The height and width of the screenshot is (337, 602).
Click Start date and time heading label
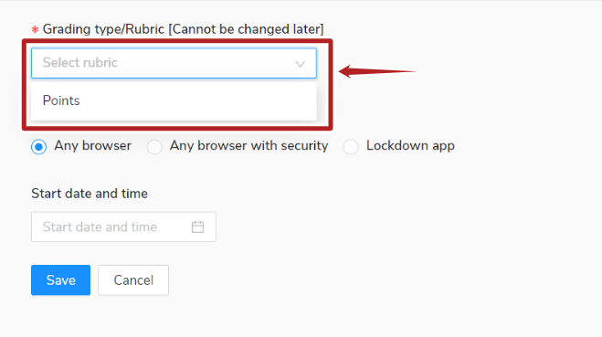(x=90, y=194)
